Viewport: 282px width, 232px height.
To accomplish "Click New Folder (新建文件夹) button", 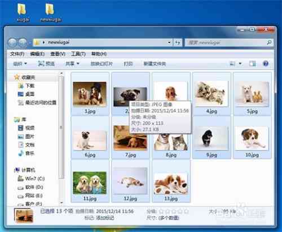I will [155, 64].
